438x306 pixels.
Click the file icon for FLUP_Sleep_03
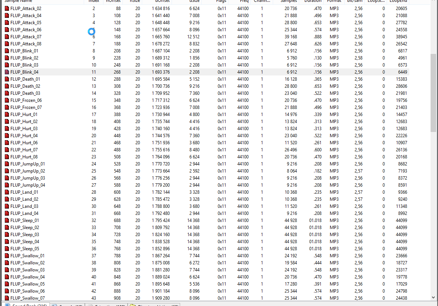pos(7,235)
